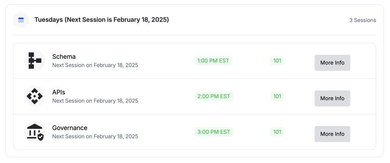Select the 3:00 PM EST time badge
This screenshot has height=163, width=390.
point(213,132)
